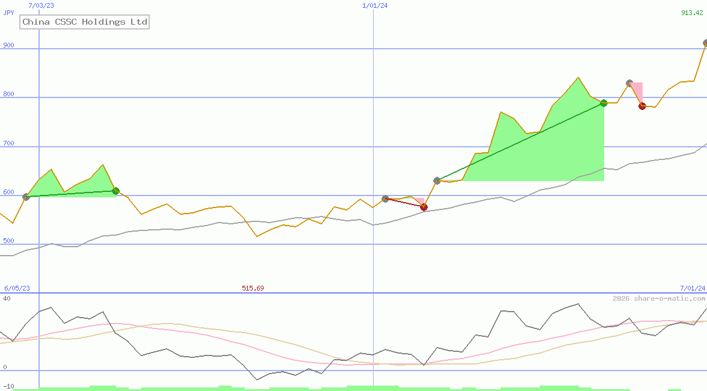
Task: Click the JPY currency label
Action: [x=8, y=13]
